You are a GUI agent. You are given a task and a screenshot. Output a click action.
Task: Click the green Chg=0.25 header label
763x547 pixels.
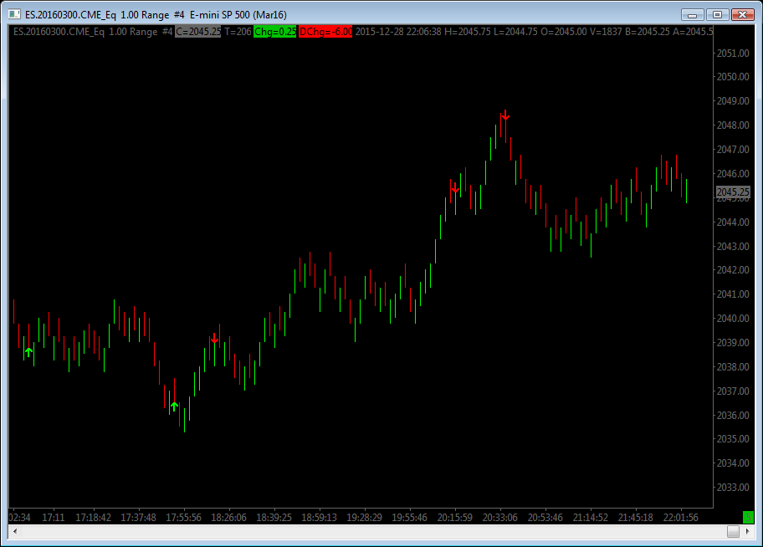(x=275, y=32)
